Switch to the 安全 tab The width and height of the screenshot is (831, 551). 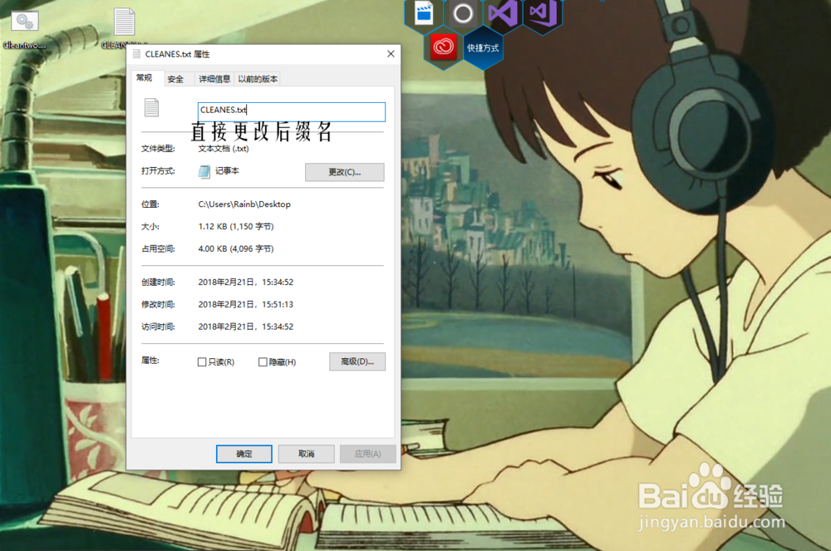pos(175,79)
